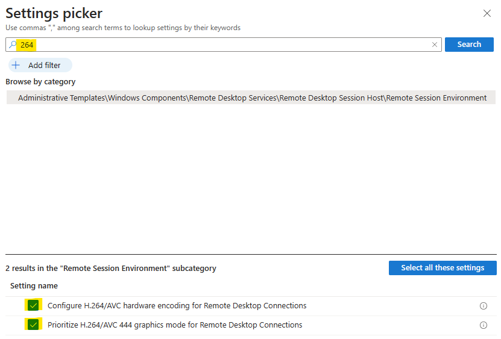Focus the search field containing 264

pyautogui.click(x=224, y=45)
